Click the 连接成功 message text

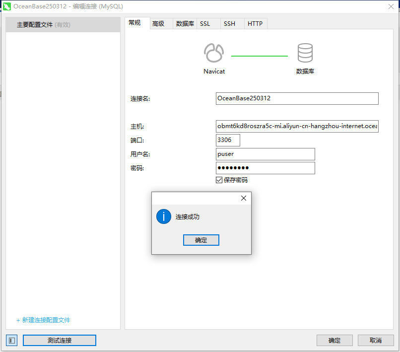pyautogui.click(x=188, y=217)
